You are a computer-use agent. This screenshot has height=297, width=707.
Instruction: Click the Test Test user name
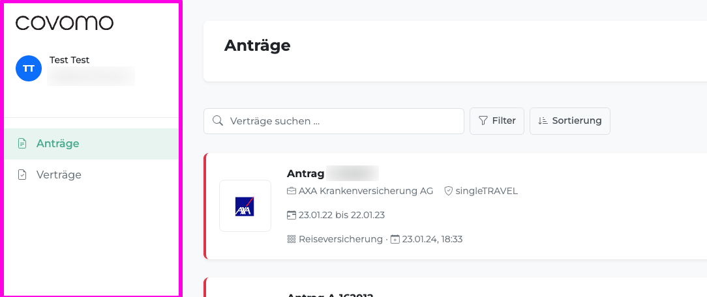click(x=69, y=60)
